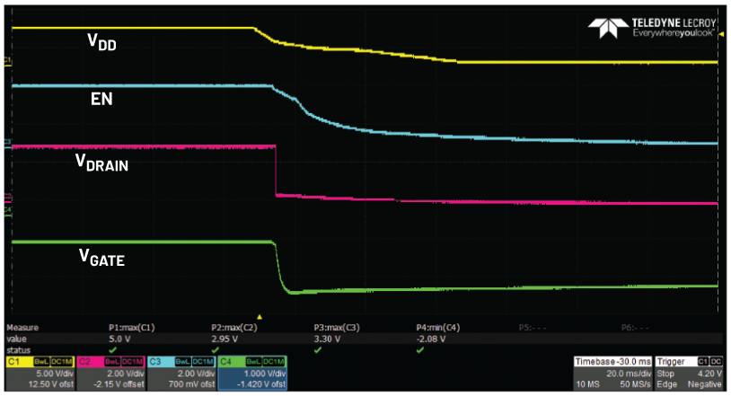This screenshot has width=731, height=396.
Task: Select the C3 blue channel descriptor
Action: point(181,373)
